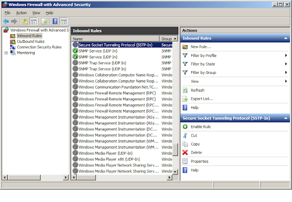Click the Monitoring tree icon
Image resolution: width=292 pixels, height=202 pixels.
tap(13, 53)
